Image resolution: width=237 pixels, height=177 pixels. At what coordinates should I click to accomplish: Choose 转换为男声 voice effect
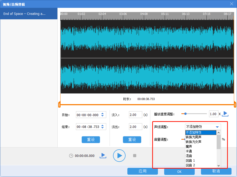[201, 137]
